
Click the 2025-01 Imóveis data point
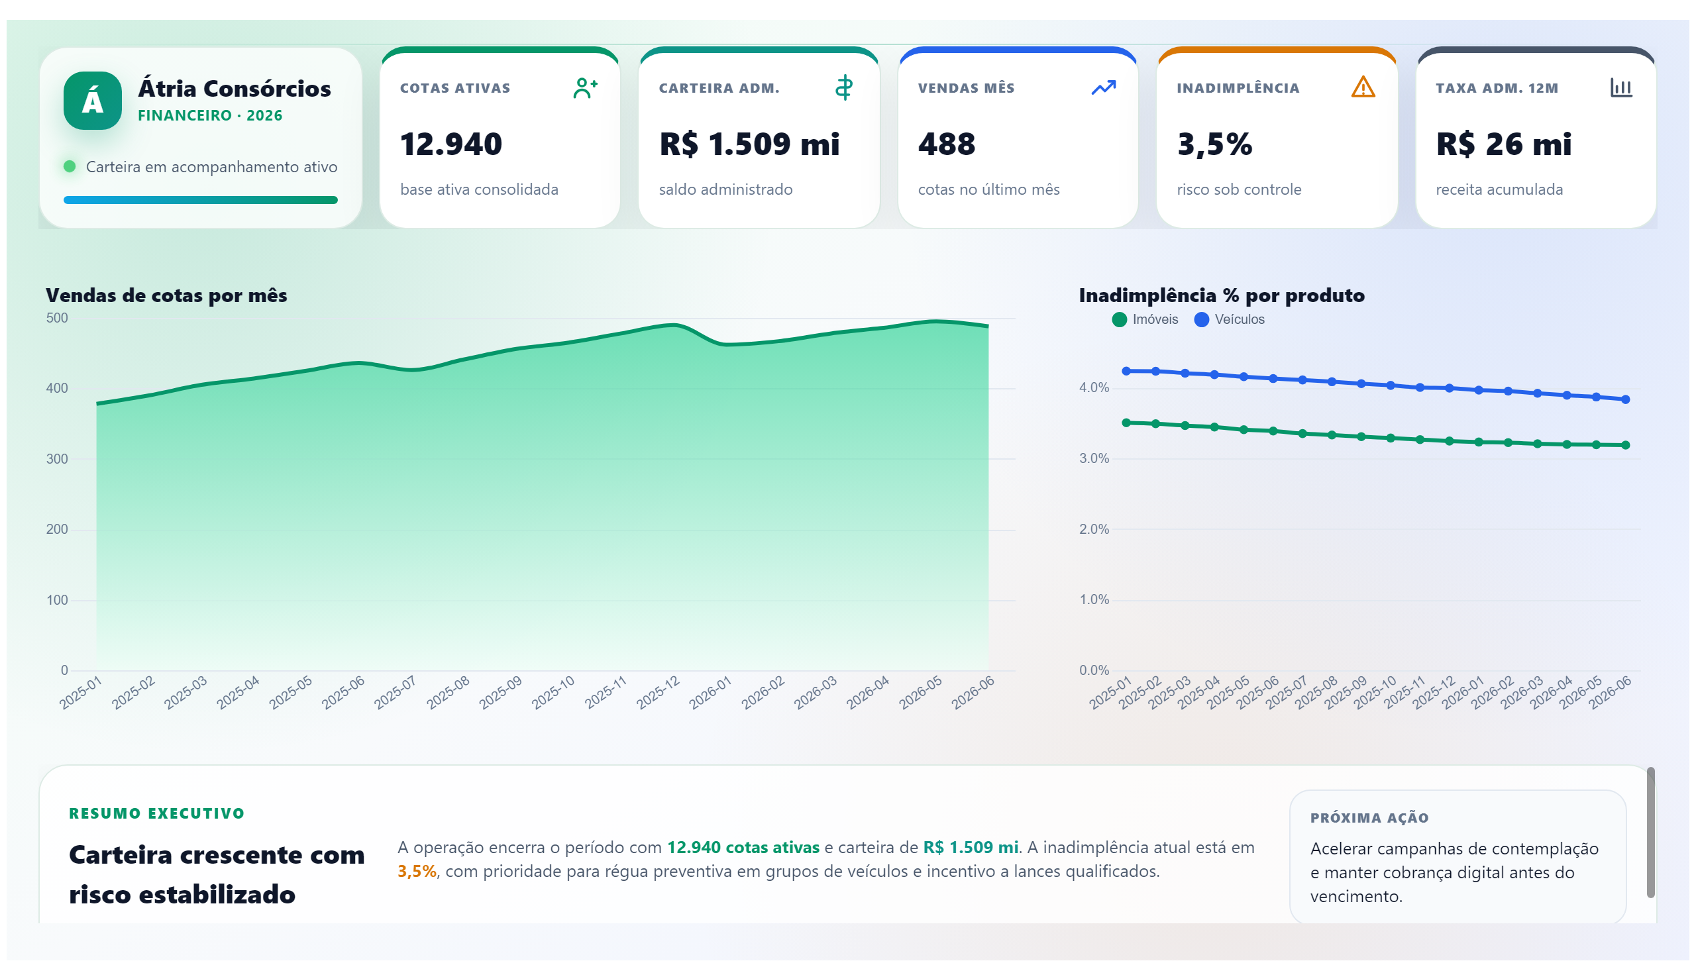[1126, 423]
